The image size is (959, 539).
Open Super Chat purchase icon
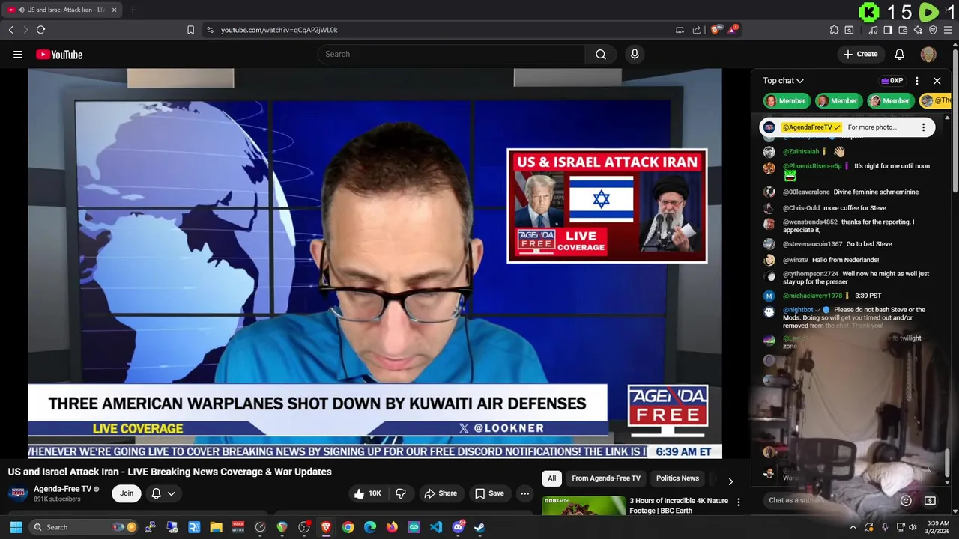point(930,500)
